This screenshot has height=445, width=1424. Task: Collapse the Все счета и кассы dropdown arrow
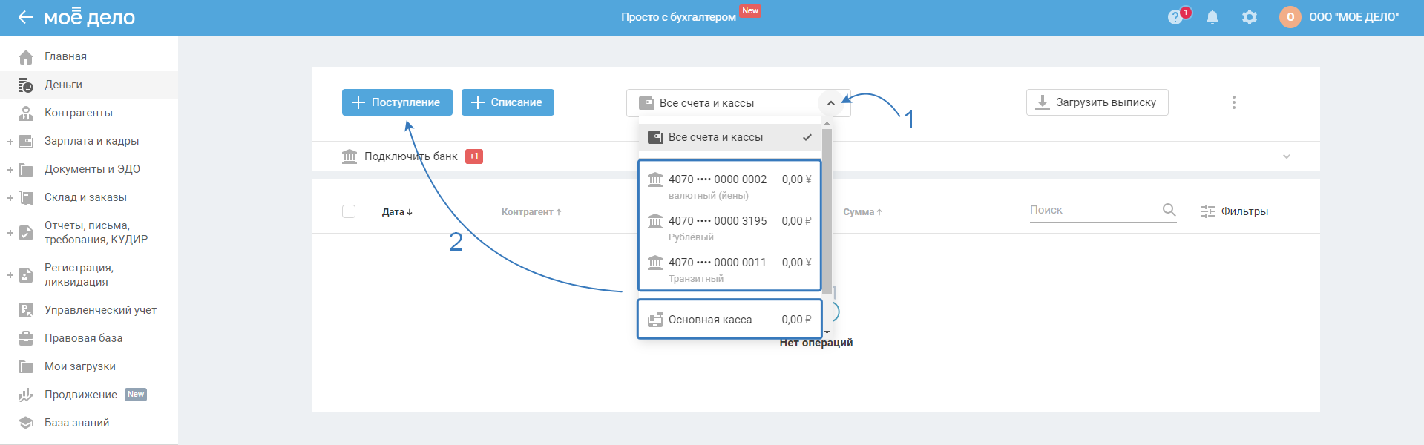pos(831,103)
